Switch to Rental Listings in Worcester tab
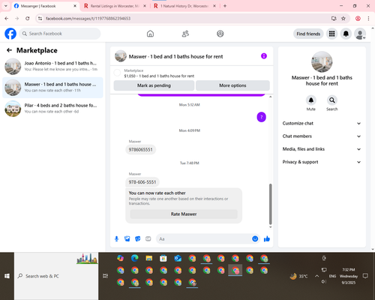This screenshot has width=375, height=300. [x=115, y=6]
